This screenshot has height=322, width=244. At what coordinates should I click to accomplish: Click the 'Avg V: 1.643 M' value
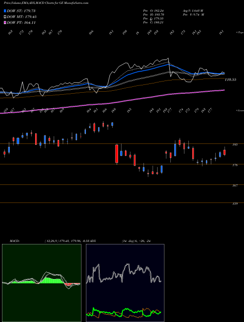(193, 11)
